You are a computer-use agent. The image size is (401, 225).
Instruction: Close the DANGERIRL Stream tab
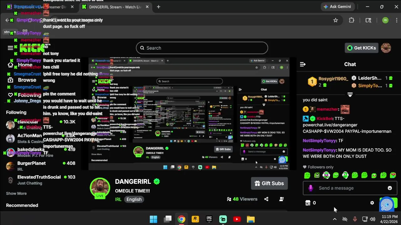(147, 7)
